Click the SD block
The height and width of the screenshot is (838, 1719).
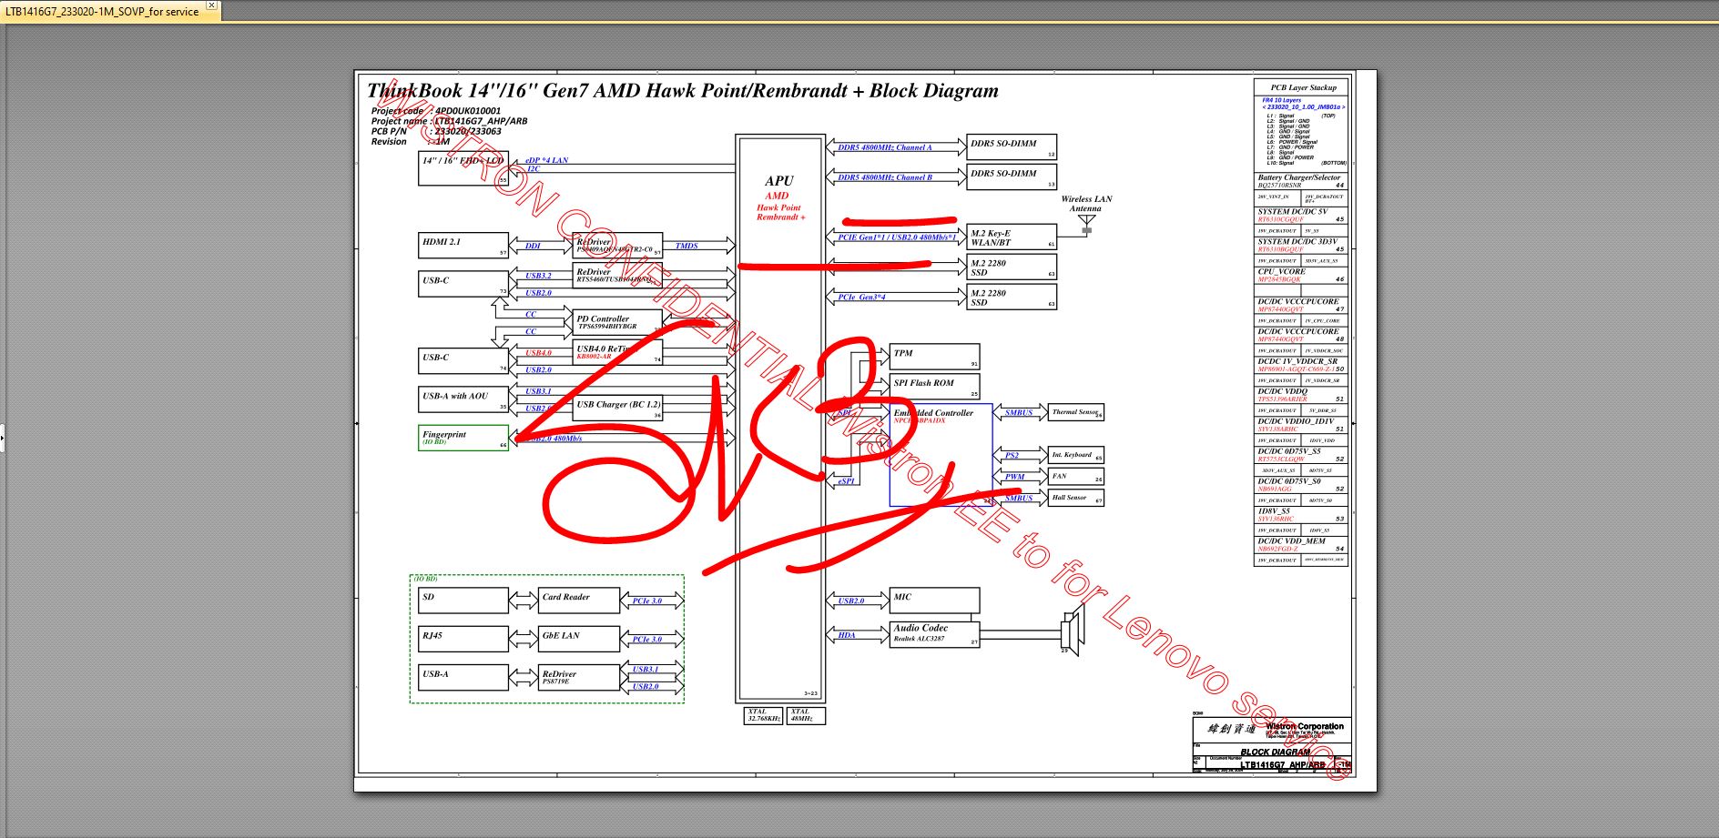(x=463, y=601)
